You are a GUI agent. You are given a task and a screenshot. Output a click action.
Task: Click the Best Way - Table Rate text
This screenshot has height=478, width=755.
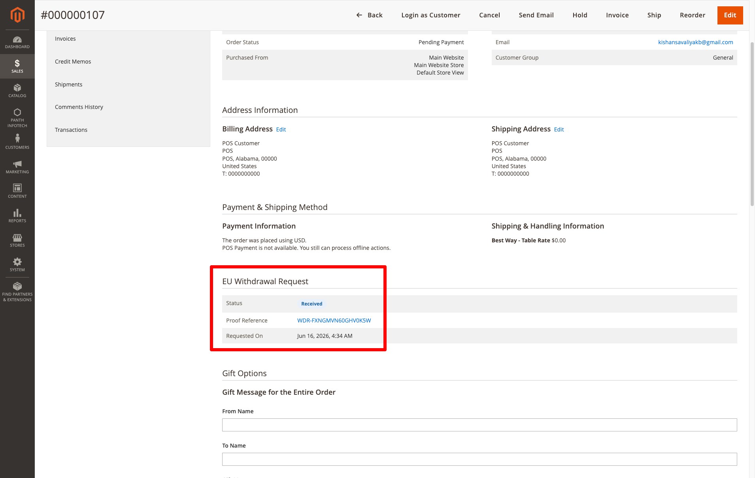tap(521, 240)
